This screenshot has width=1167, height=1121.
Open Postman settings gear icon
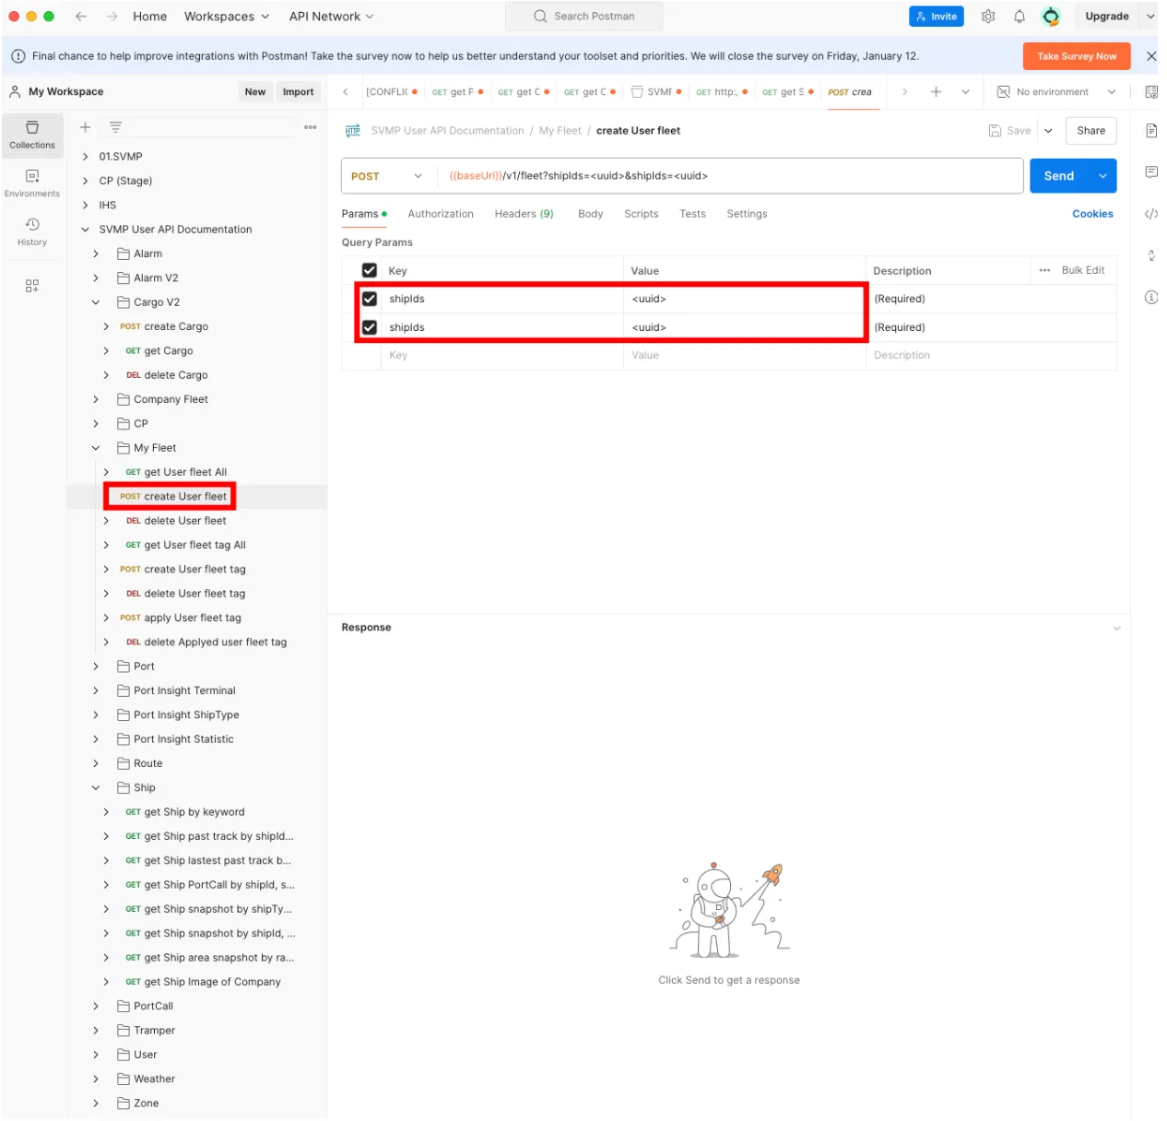point(988,17)
